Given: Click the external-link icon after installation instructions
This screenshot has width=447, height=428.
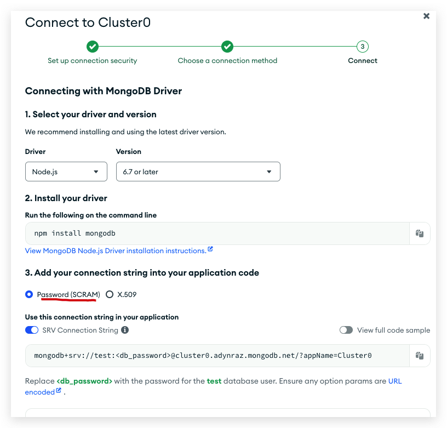Looking at the screenshot, I should [210, 249].
